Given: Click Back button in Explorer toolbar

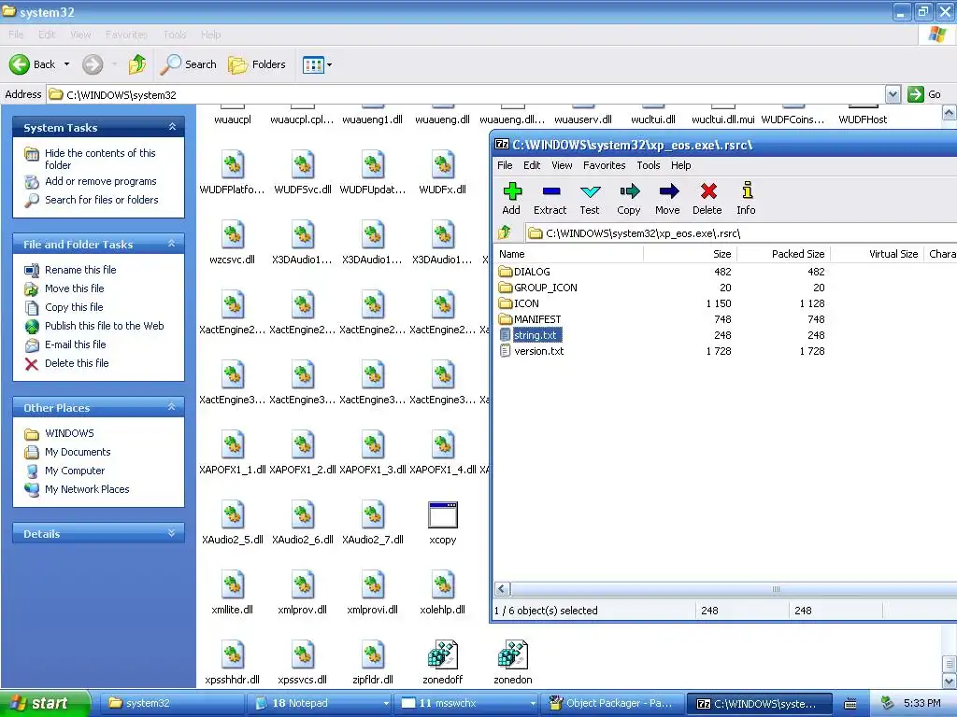Looking at the screenshot, I should tap(33, 64).
